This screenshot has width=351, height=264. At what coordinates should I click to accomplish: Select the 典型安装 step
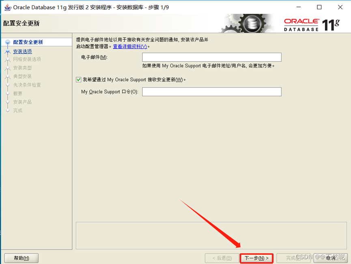tap(22, 76)
